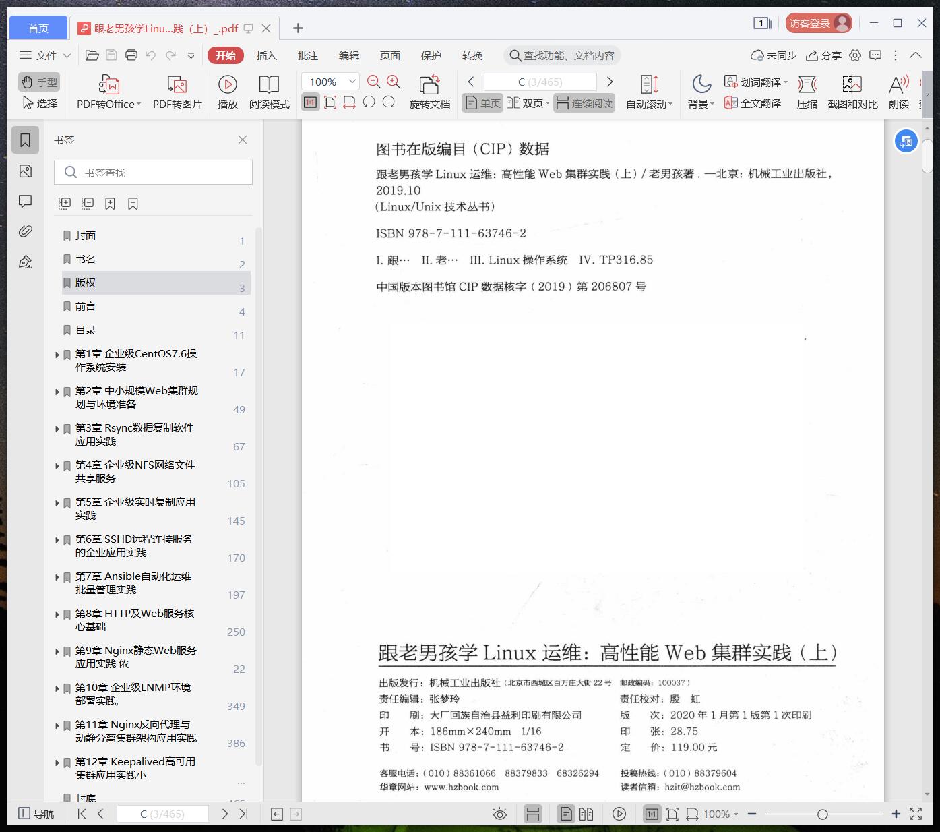Switch to 保护 ribbon tab

(x=431, y=55)
